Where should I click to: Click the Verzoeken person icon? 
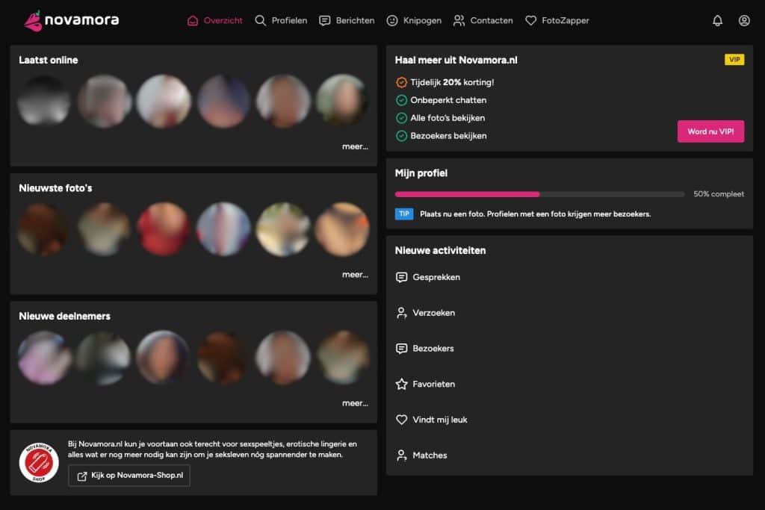coord(401,313)
